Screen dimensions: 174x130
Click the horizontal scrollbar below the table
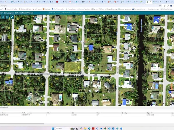click(x=22, y=124)
